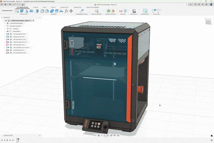Switch to the Kunststoff tab
The width and height of the screenshot is (214, 143).
click(x=64, y=8)
